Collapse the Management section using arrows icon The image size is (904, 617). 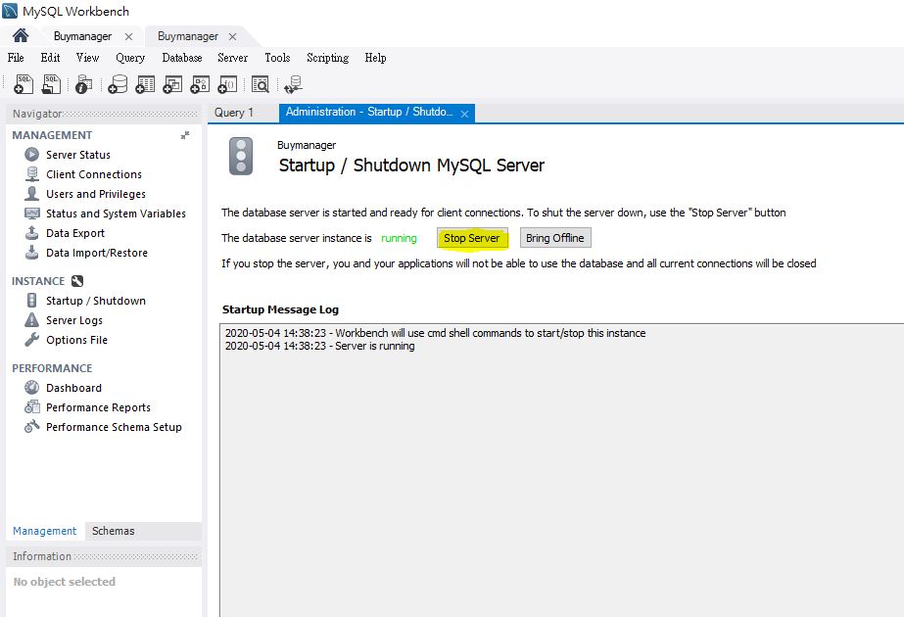[185, 135]
